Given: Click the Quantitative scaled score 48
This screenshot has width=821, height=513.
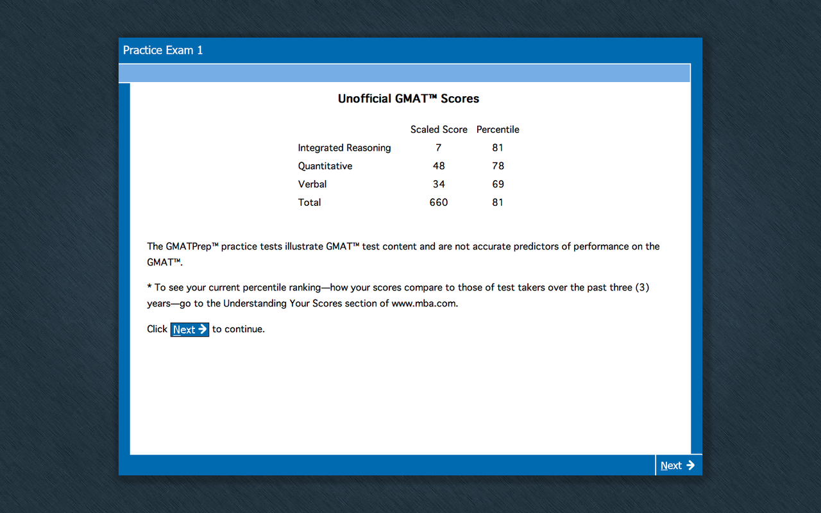Looking at the screenshot, I should point(439,166).
